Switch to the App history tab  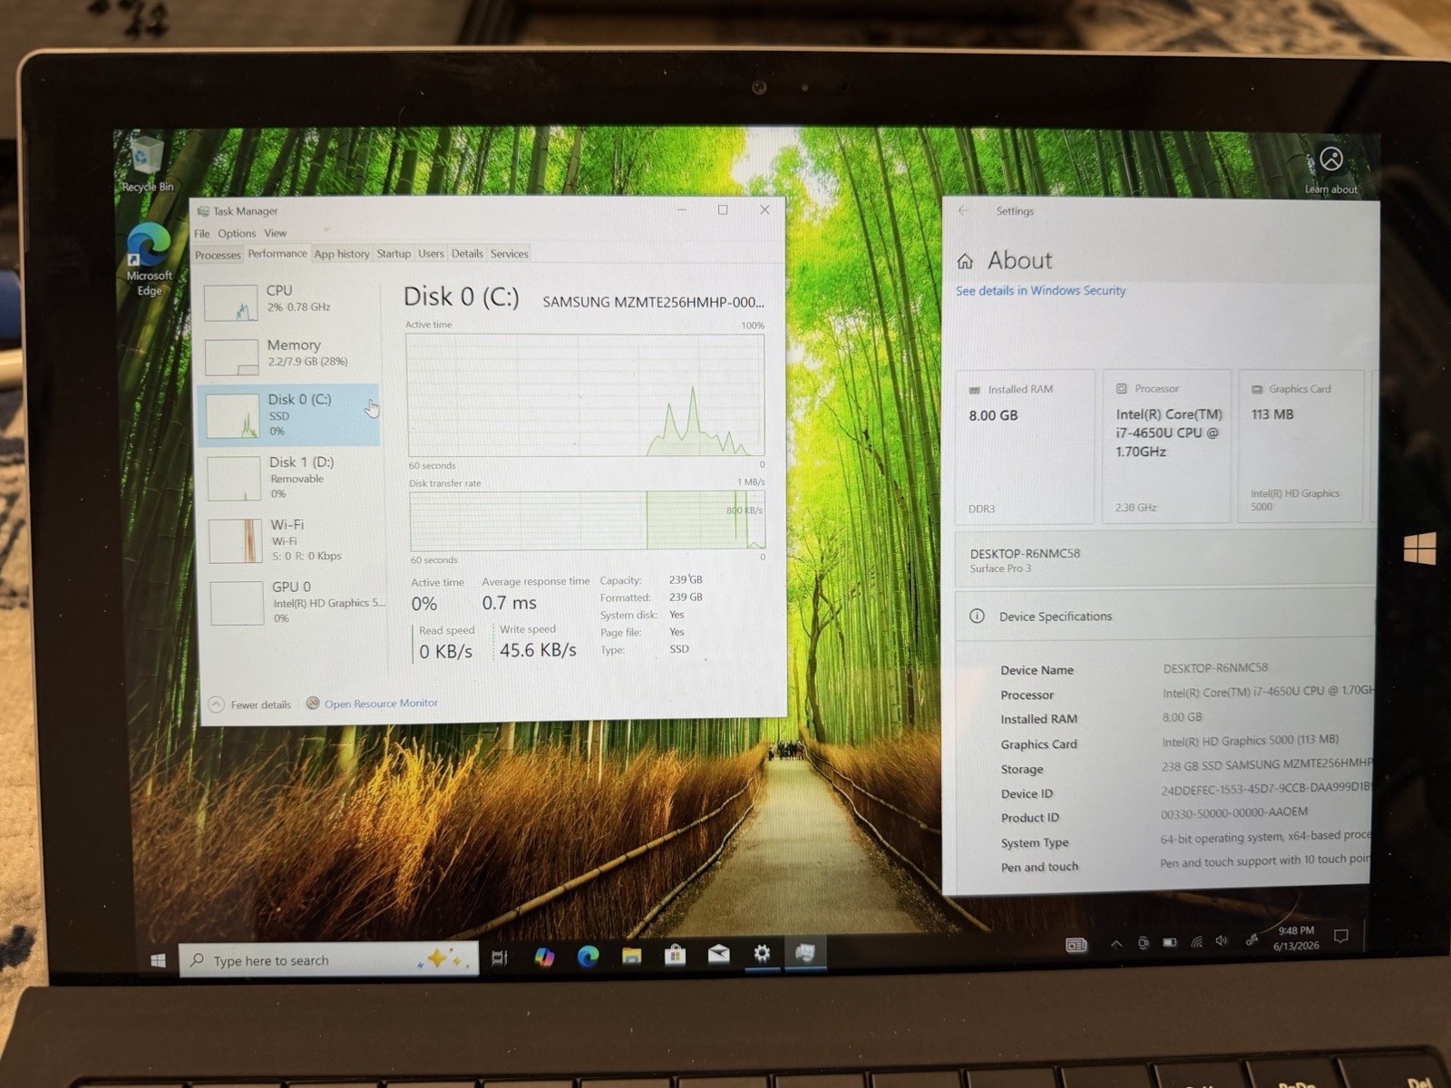[x=342, y=254]
